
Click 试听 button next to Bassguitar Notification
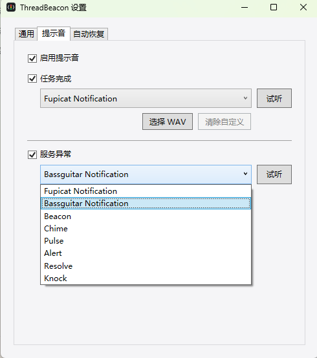(274, 174)
